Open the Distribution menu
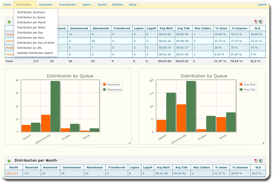 click(25, 5)
